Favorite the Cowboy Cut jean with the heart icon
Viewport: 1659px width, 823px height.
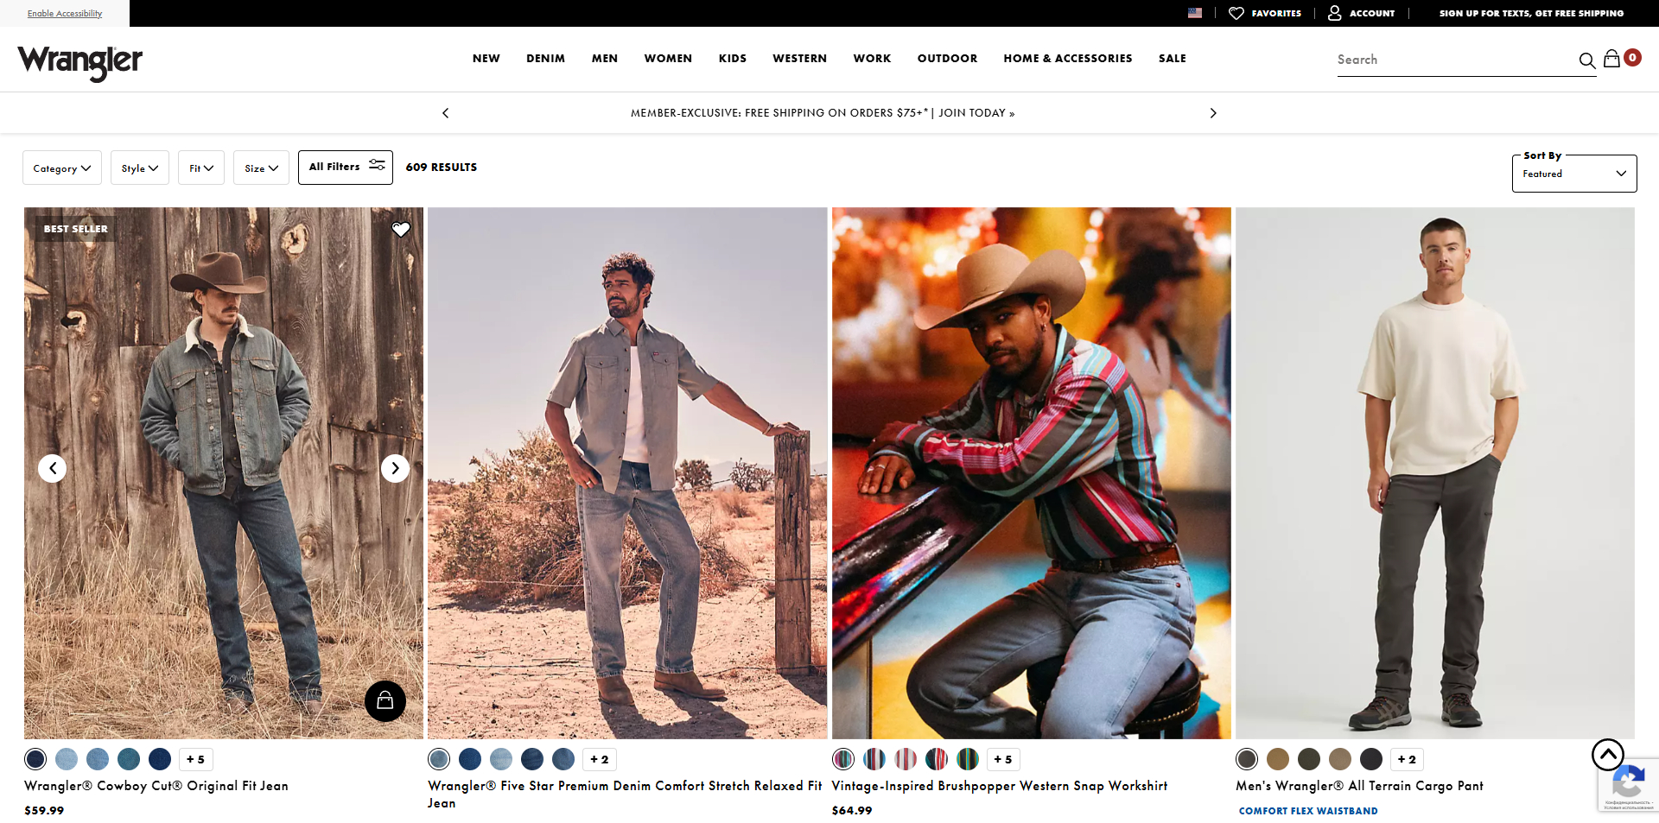coord(401,230)
